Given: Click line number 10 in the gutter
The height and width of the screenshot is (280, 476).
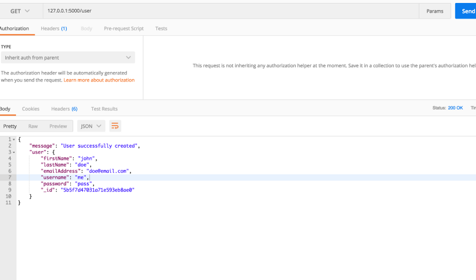Looking at the screenshot, I should tap(8, 197).
